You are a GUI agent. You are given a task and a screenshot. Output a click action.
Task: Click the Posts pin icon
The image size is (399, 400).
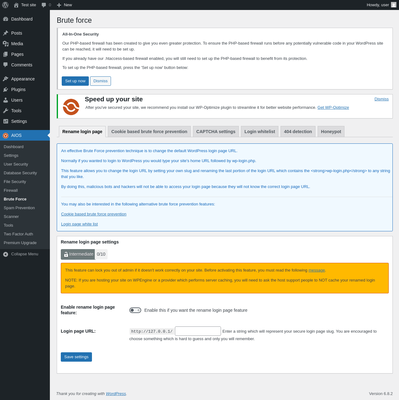click(6, 33)
